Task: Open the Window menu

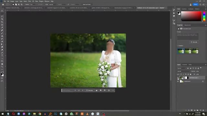Action: tap(47, 1)
